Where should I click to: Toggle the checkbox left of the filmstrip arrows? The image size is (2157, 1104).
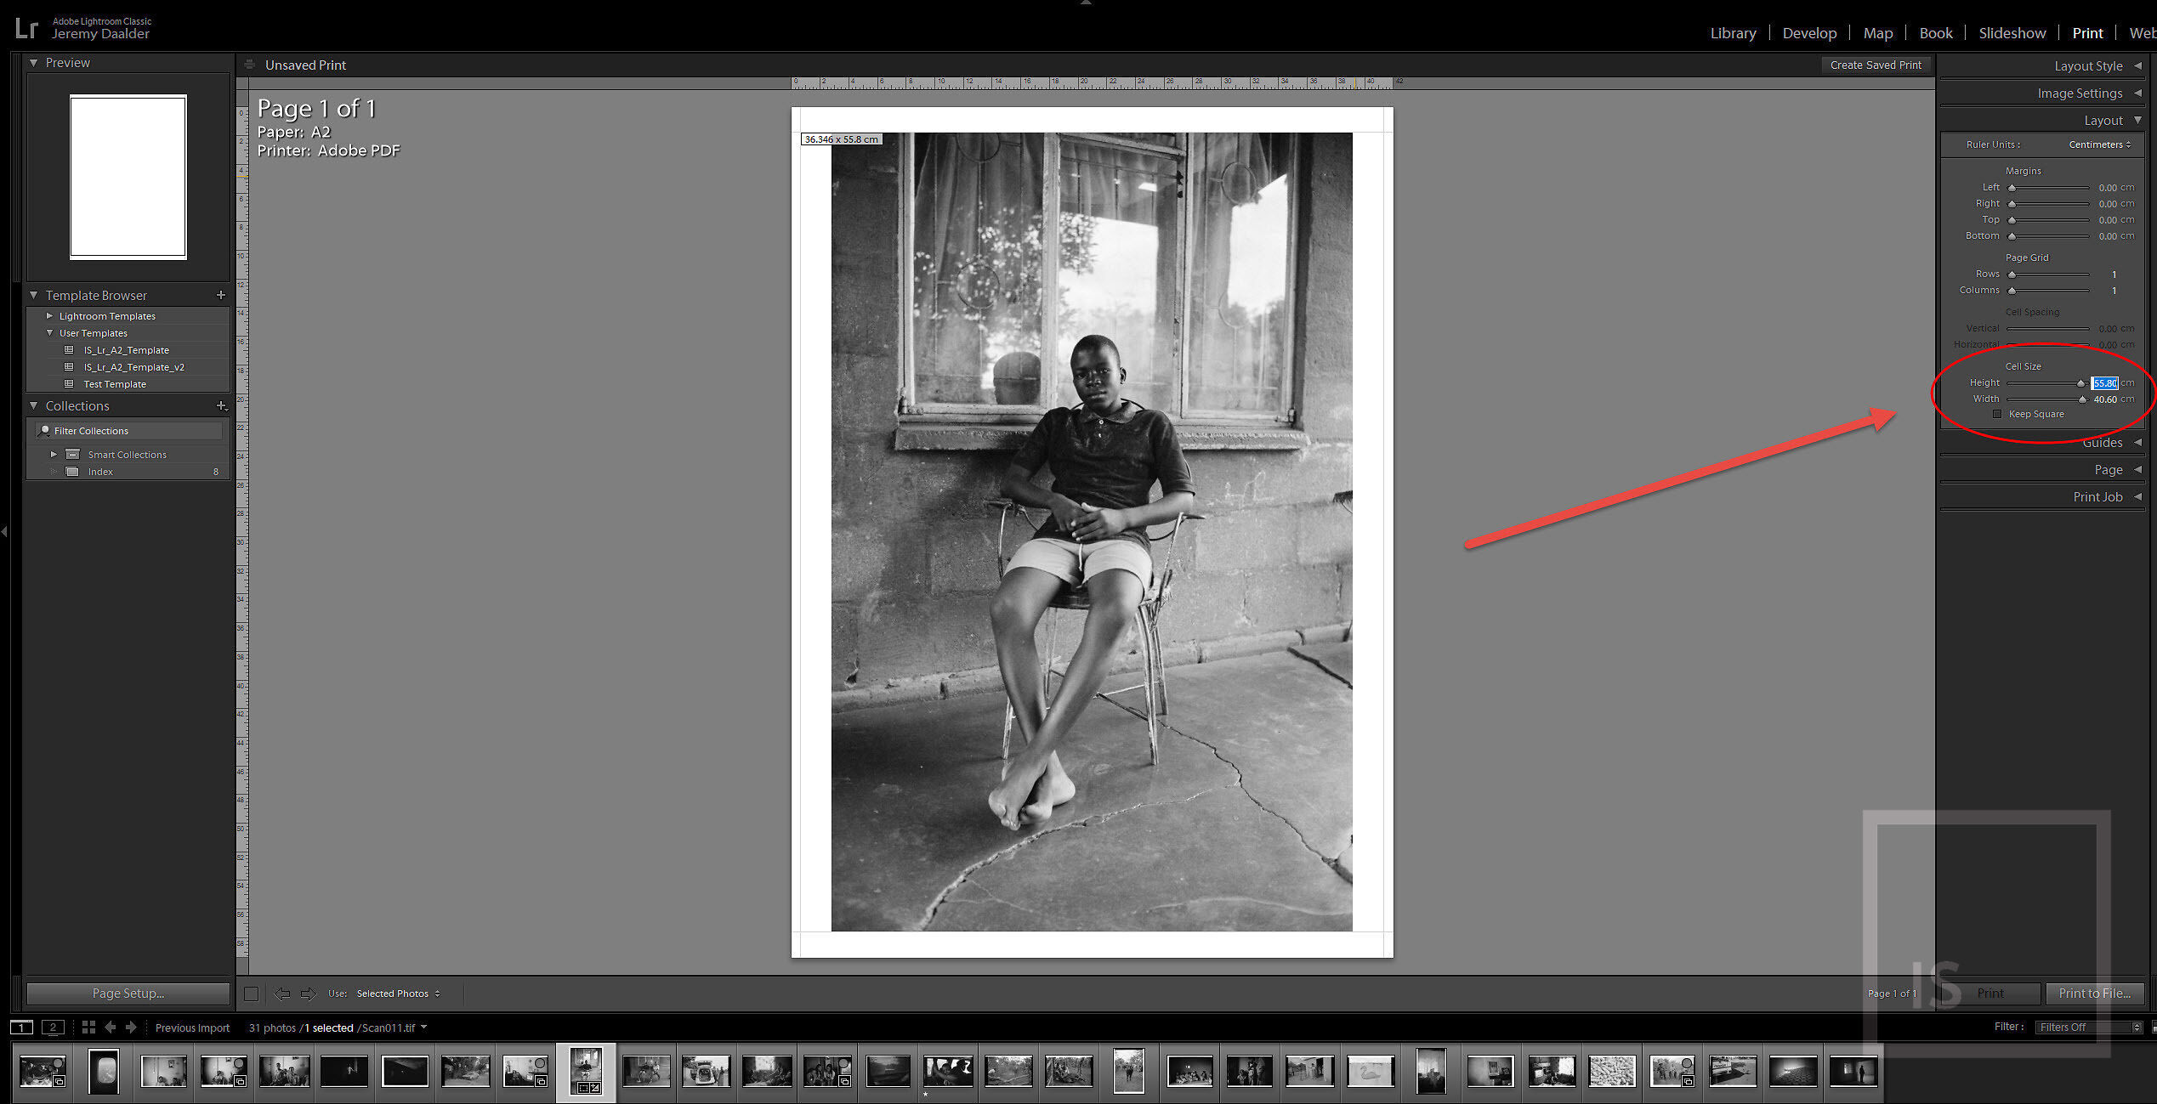(x=251, y=993)
